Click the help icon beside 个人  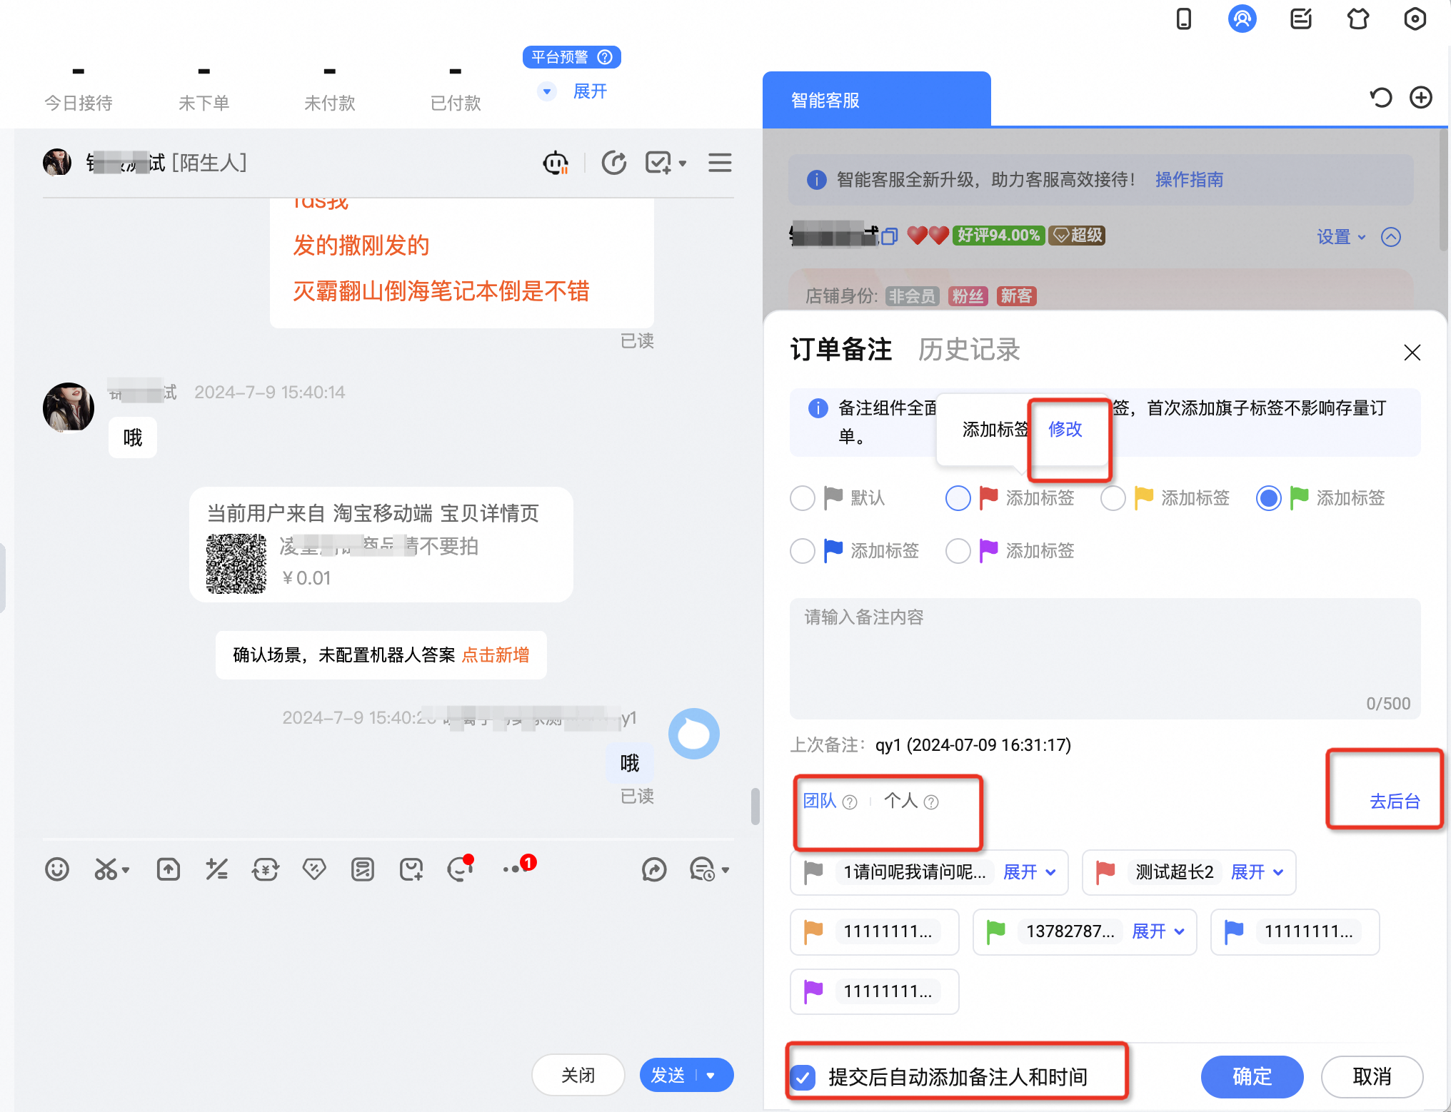[x=931, y=802]
